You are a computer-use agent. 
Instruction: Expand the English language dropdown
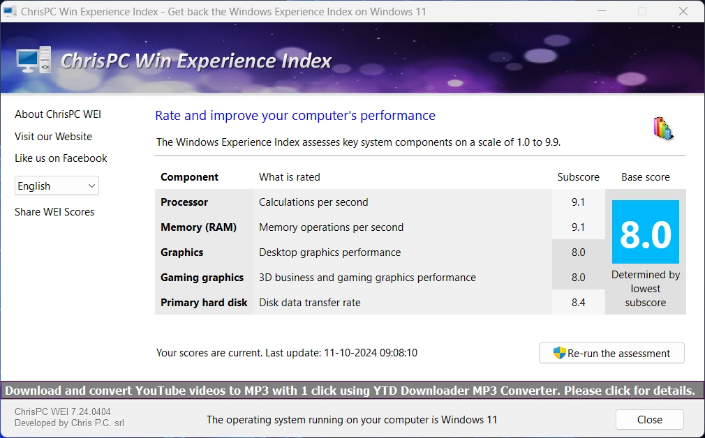coord(57,186)
